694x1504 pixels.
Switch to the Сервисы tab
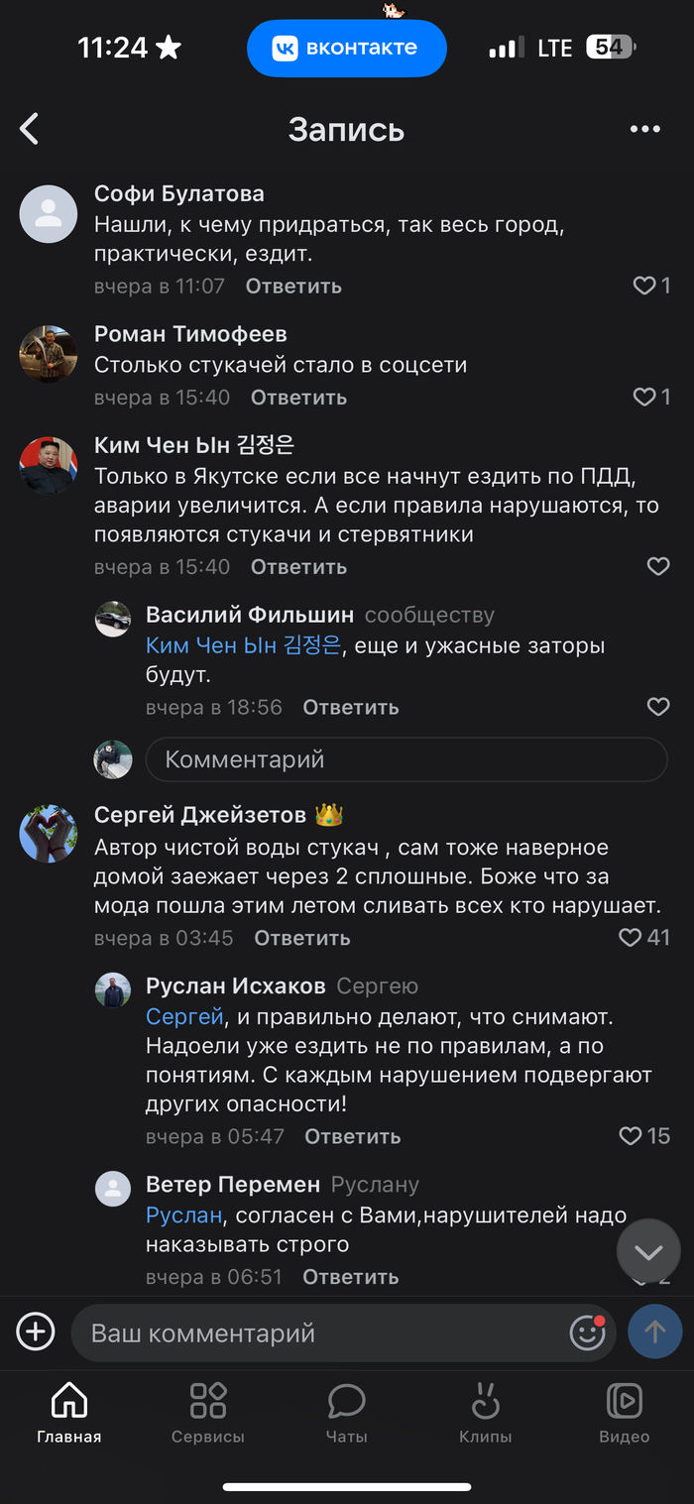[207, 1413]
